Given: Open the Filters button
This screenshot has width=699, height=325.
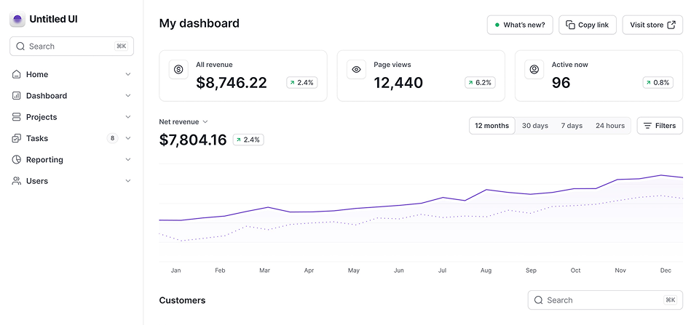Looking at the screenshot, I should click(660, 126).
